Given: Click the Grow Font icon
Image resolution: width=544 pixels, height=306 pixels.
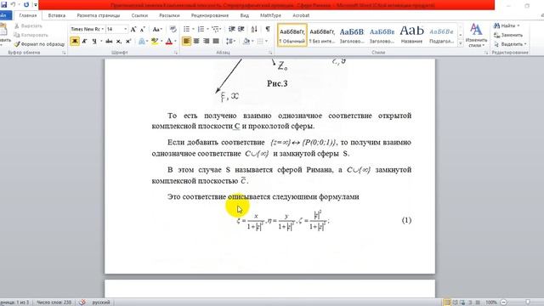Looking at the screenshot, I should 133,29.
